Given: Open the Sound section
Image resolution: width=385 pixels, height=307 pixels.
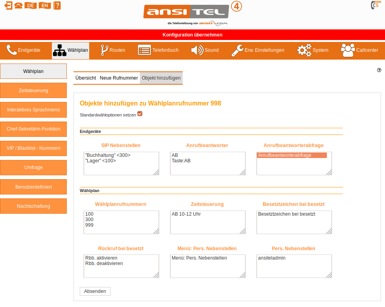Looking at the screenshot, I should coord(205,50).
